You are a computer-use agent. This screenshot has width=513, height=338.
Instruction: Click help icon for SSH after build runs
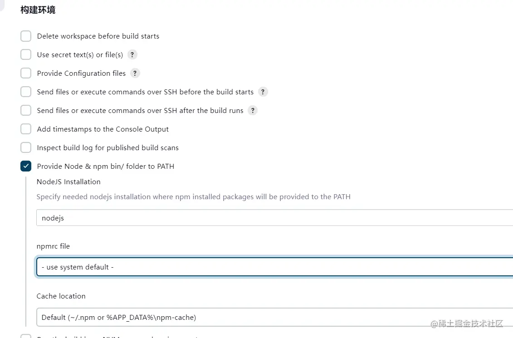(x=253, y=111)
